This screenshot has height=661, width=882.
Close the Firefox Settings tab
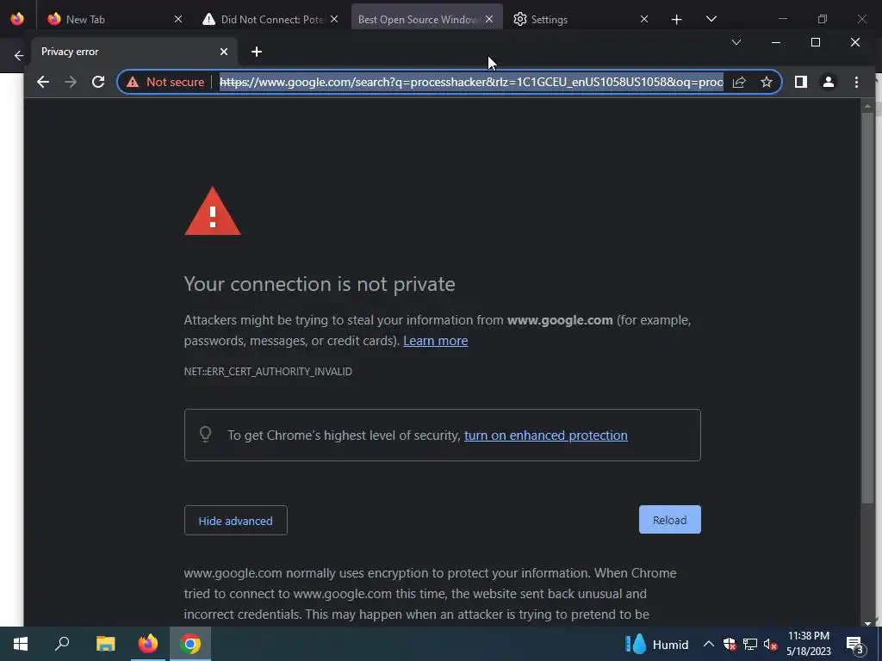(644, 19)
